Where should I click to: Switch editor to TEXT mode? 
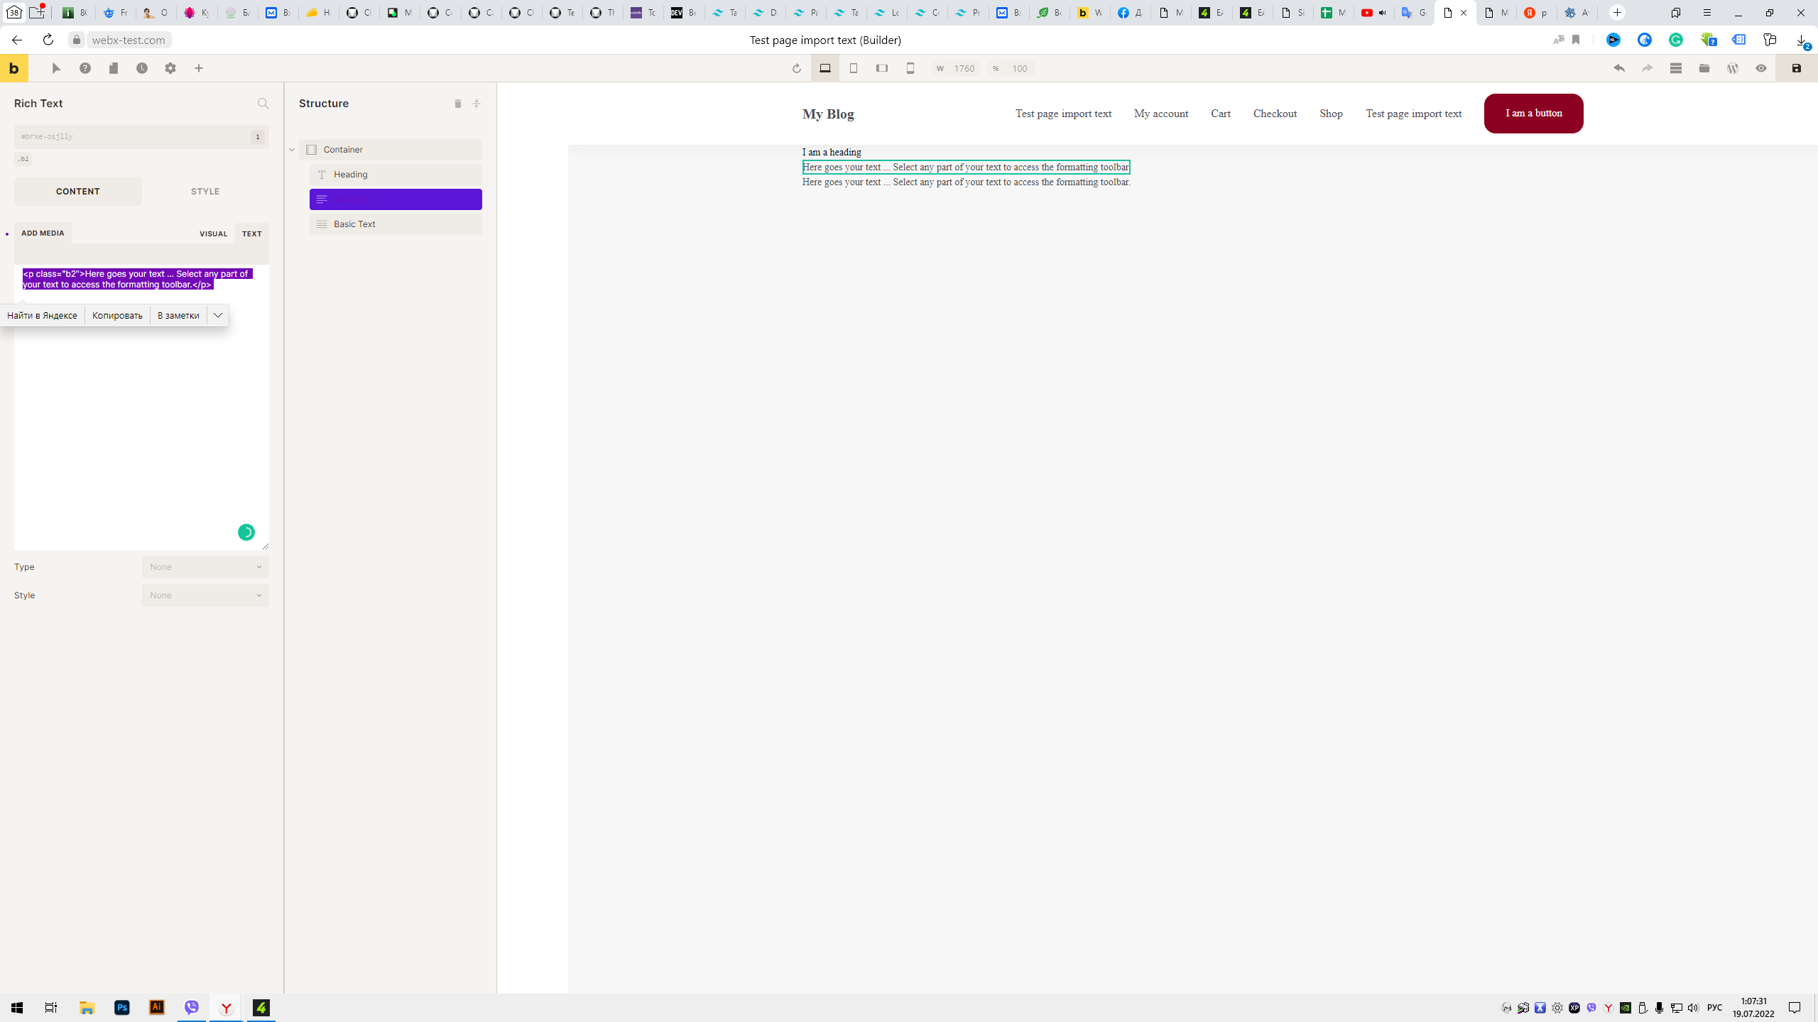(252, 233)
